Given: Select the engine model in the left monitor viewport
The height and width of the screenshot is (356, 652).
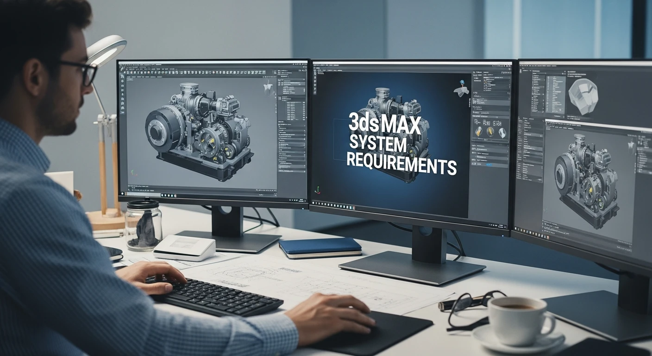Looking at the screenshot, I should [200, 132].
